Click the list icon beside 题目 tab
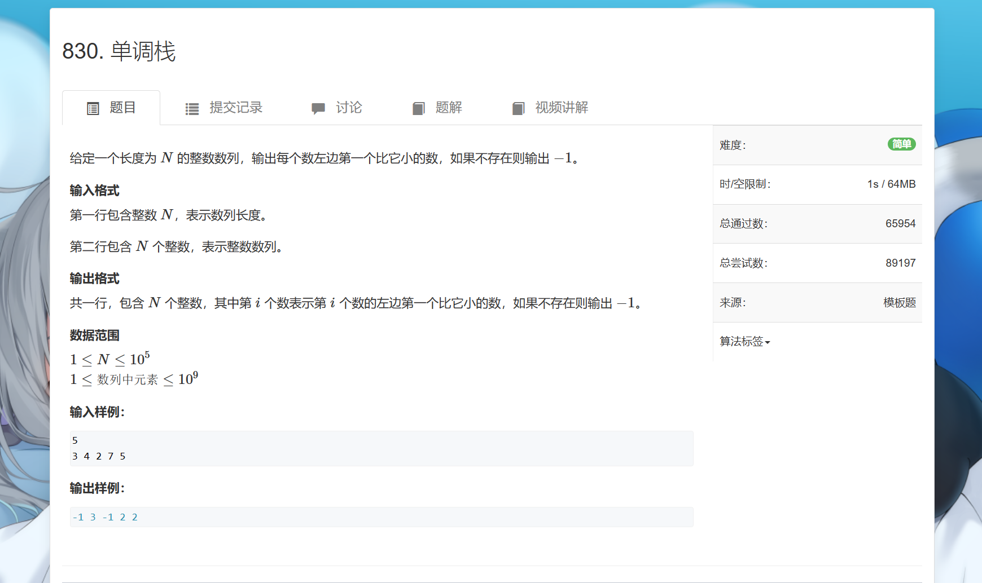Viewport: 982px width, 583px height. tap(93, 108)
